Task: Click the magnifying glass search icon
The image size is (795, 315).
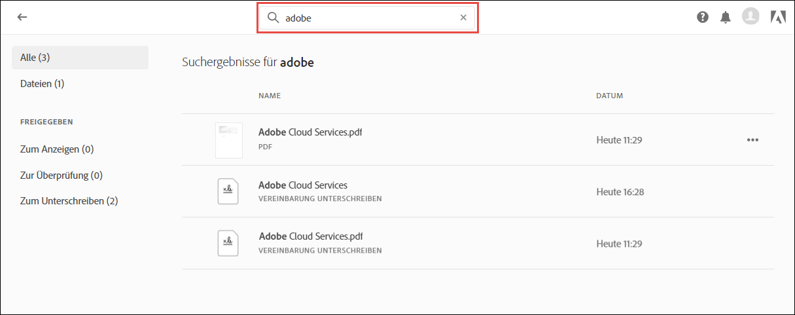Action: [x=273, y=18]
